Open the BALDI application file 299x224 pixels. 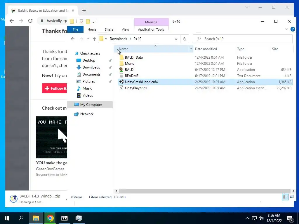pos(129,69)
